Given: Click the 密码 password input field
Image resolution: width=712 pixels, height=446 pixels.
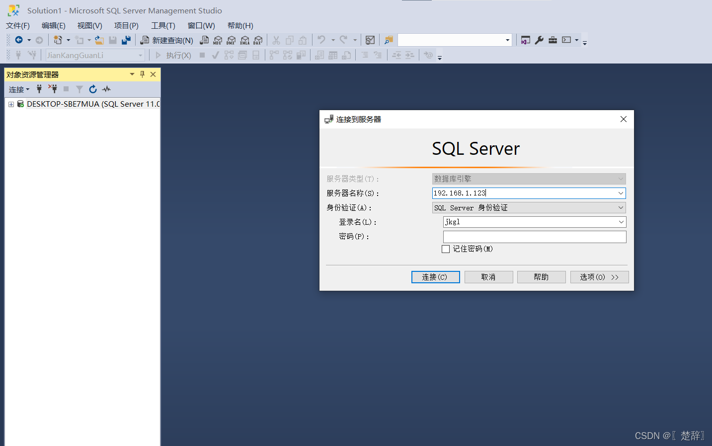Looking at the screenshot, I should click(535, 237).
